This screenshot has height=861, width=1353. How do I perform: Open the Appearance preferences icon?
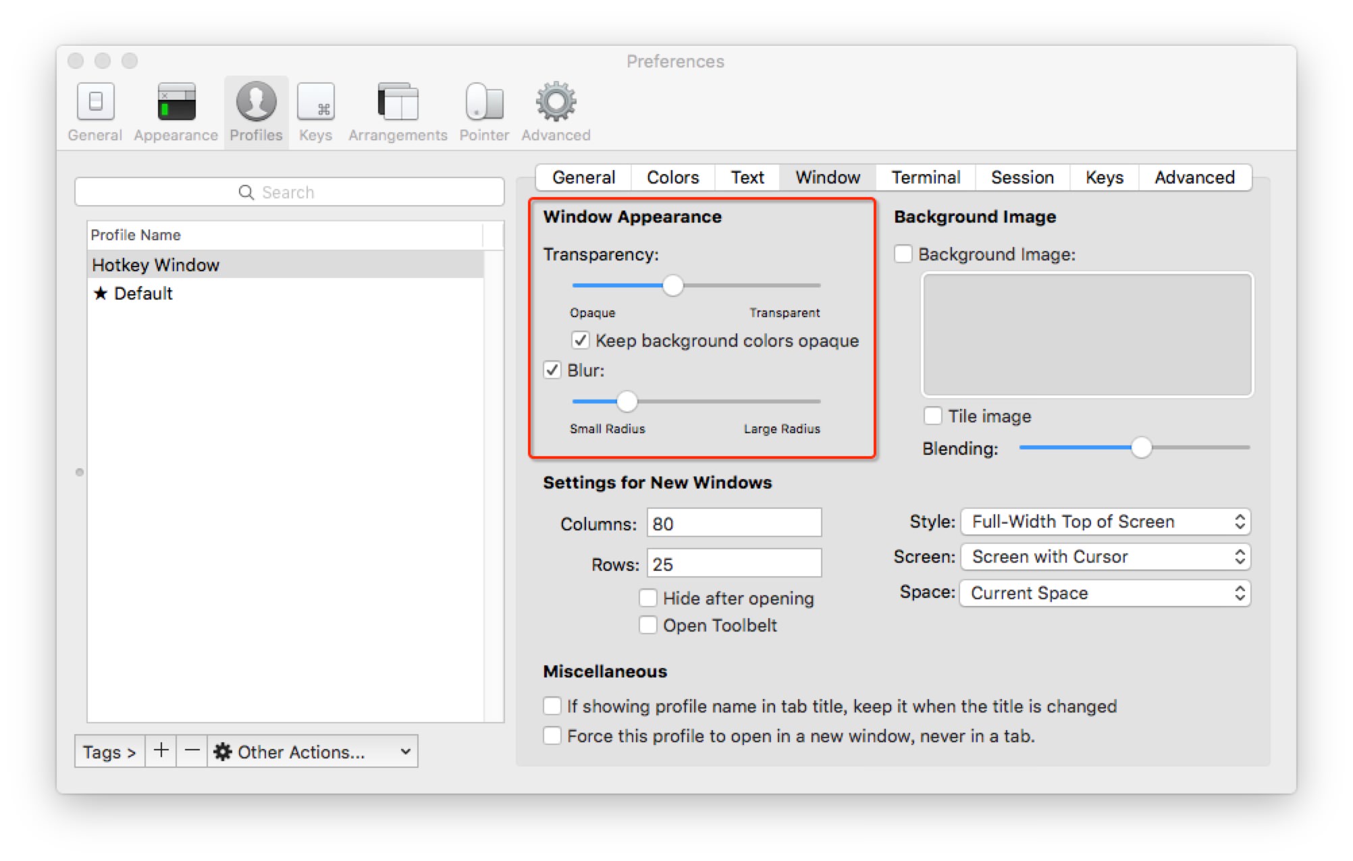tap(176, 103)
